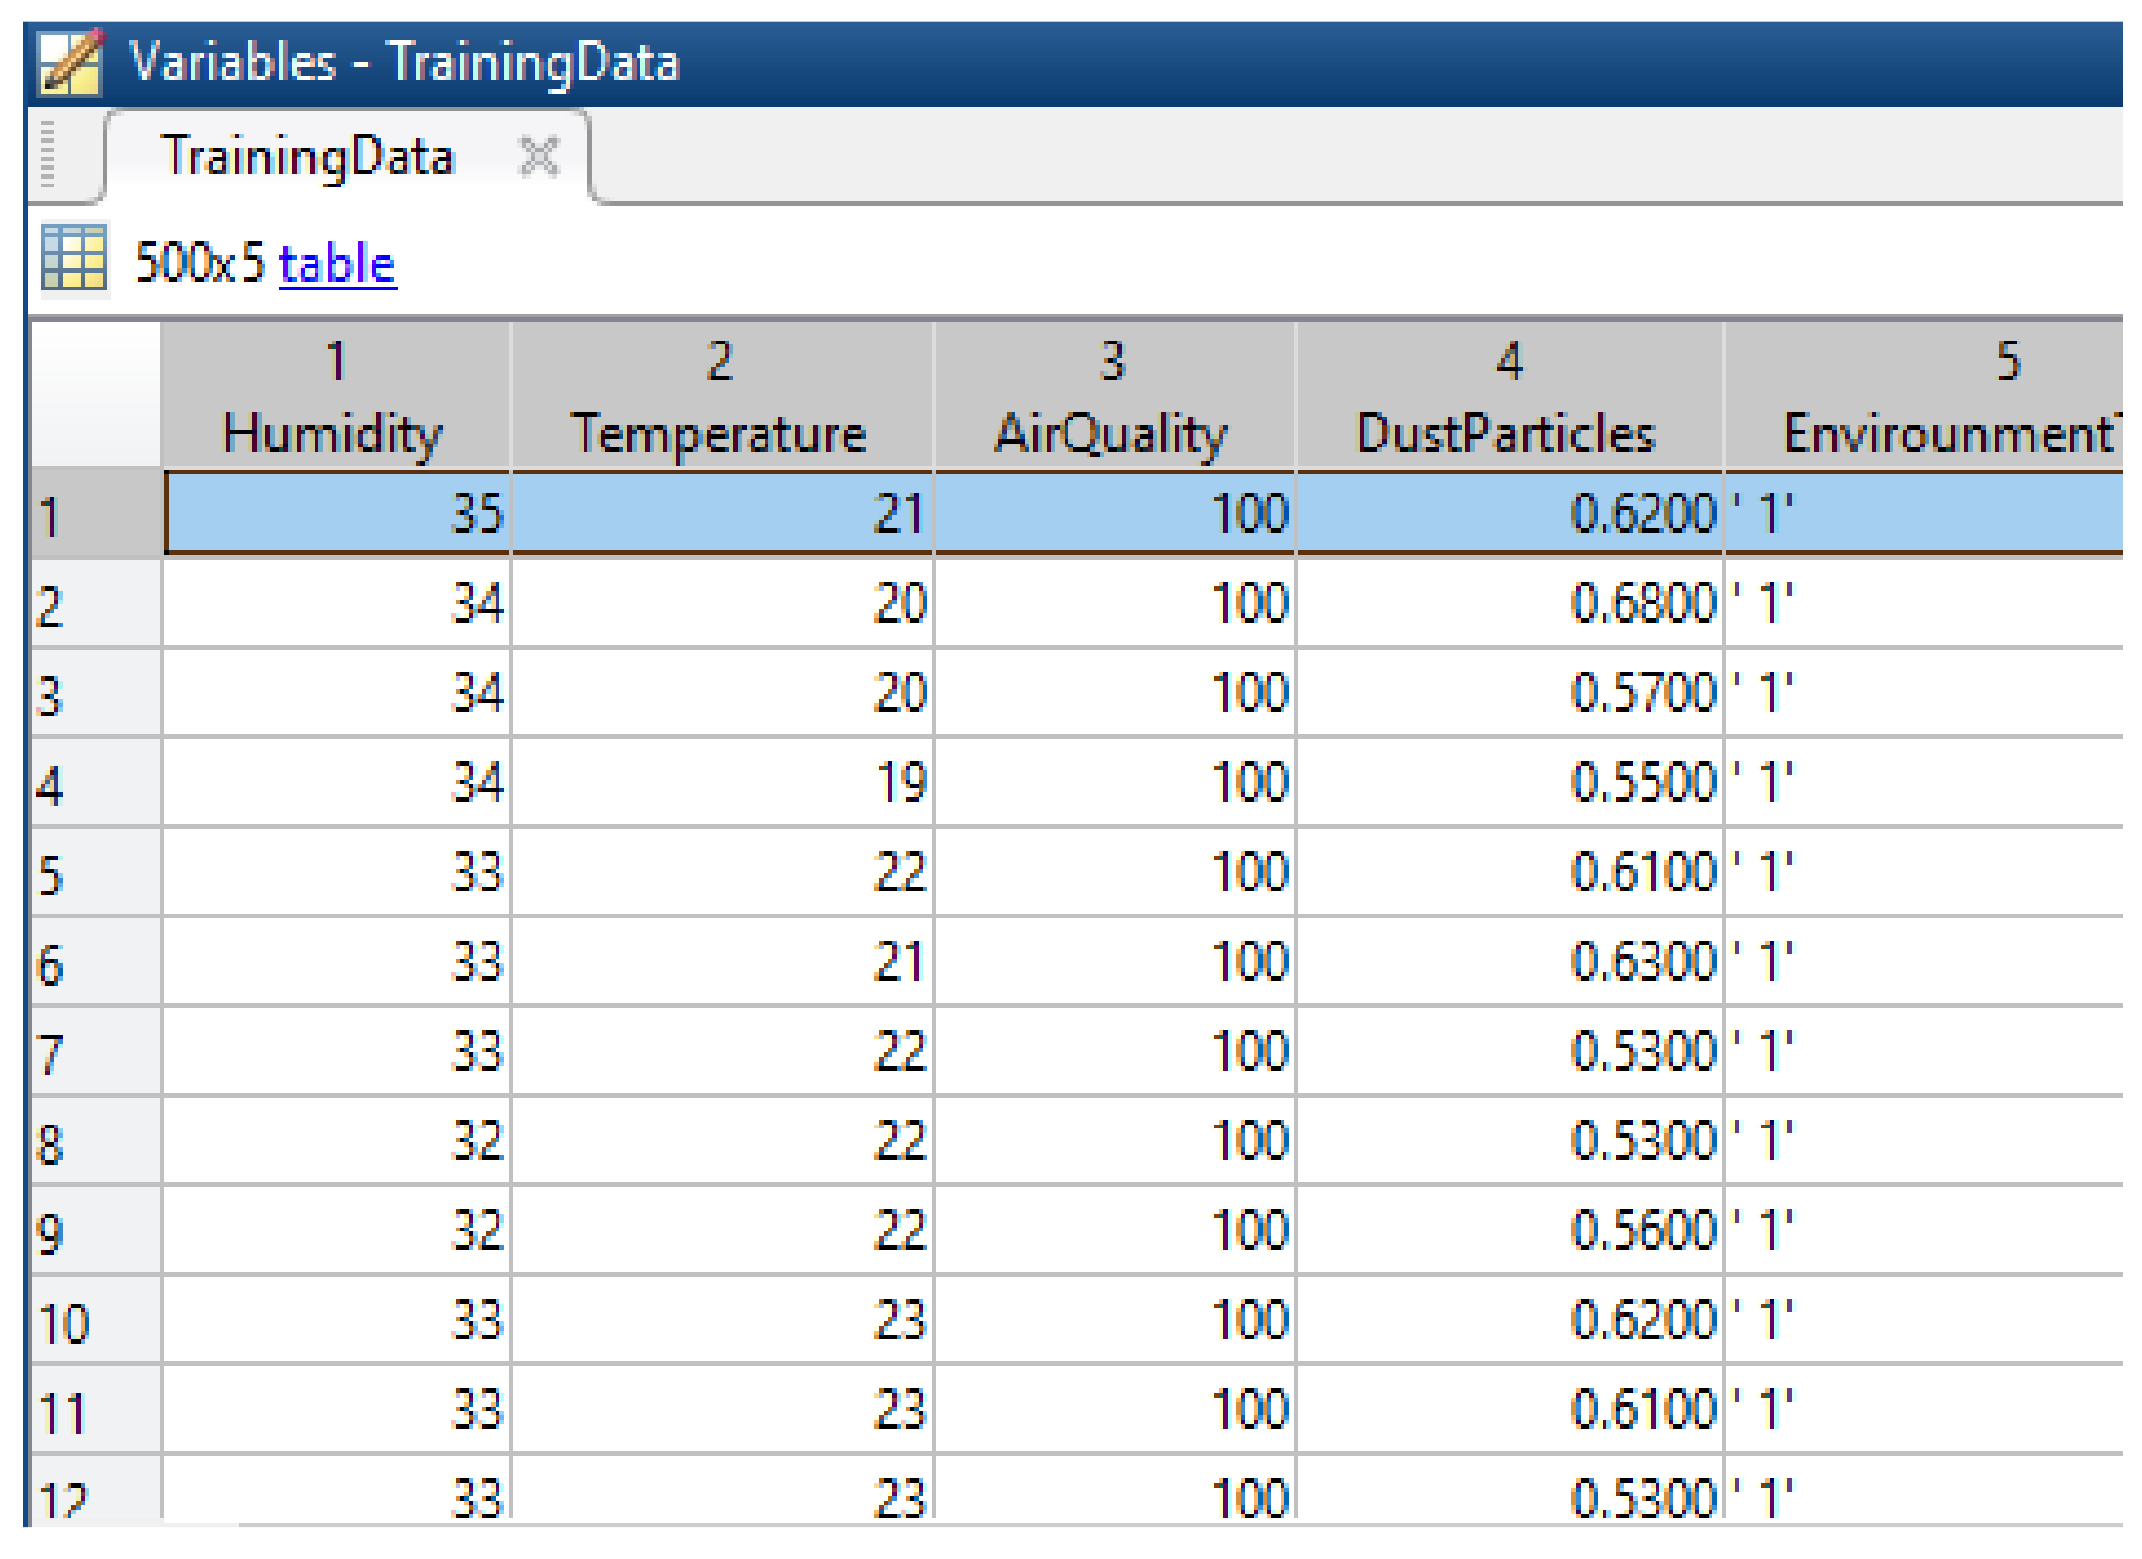This screenshot has height=1559, width=2142.
Task: Select the AirQuality column header
Action: (1112, 397)
